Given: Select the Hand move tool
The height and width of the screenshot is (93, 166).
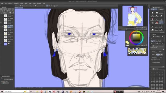Looking at the screenshot, I should pyautogui.click(x=154, y=37).
